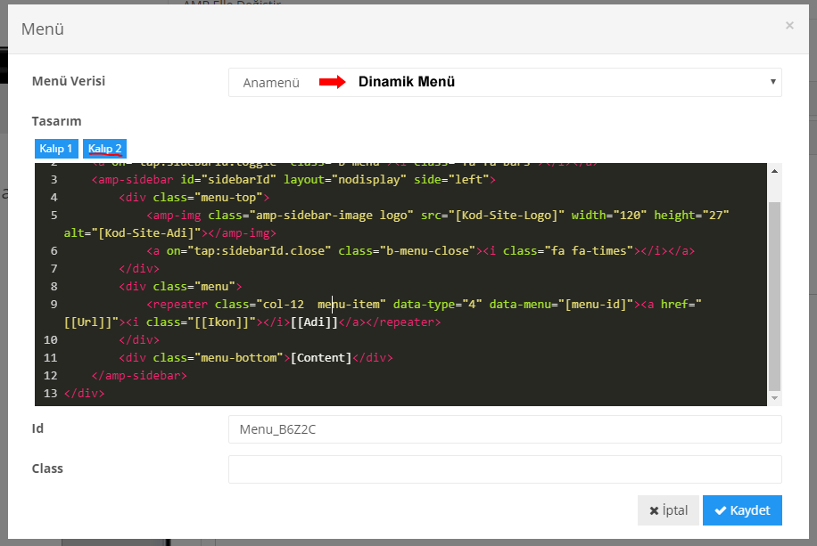
Task: Cancel with the İptal button
Action: coord(668,510)
